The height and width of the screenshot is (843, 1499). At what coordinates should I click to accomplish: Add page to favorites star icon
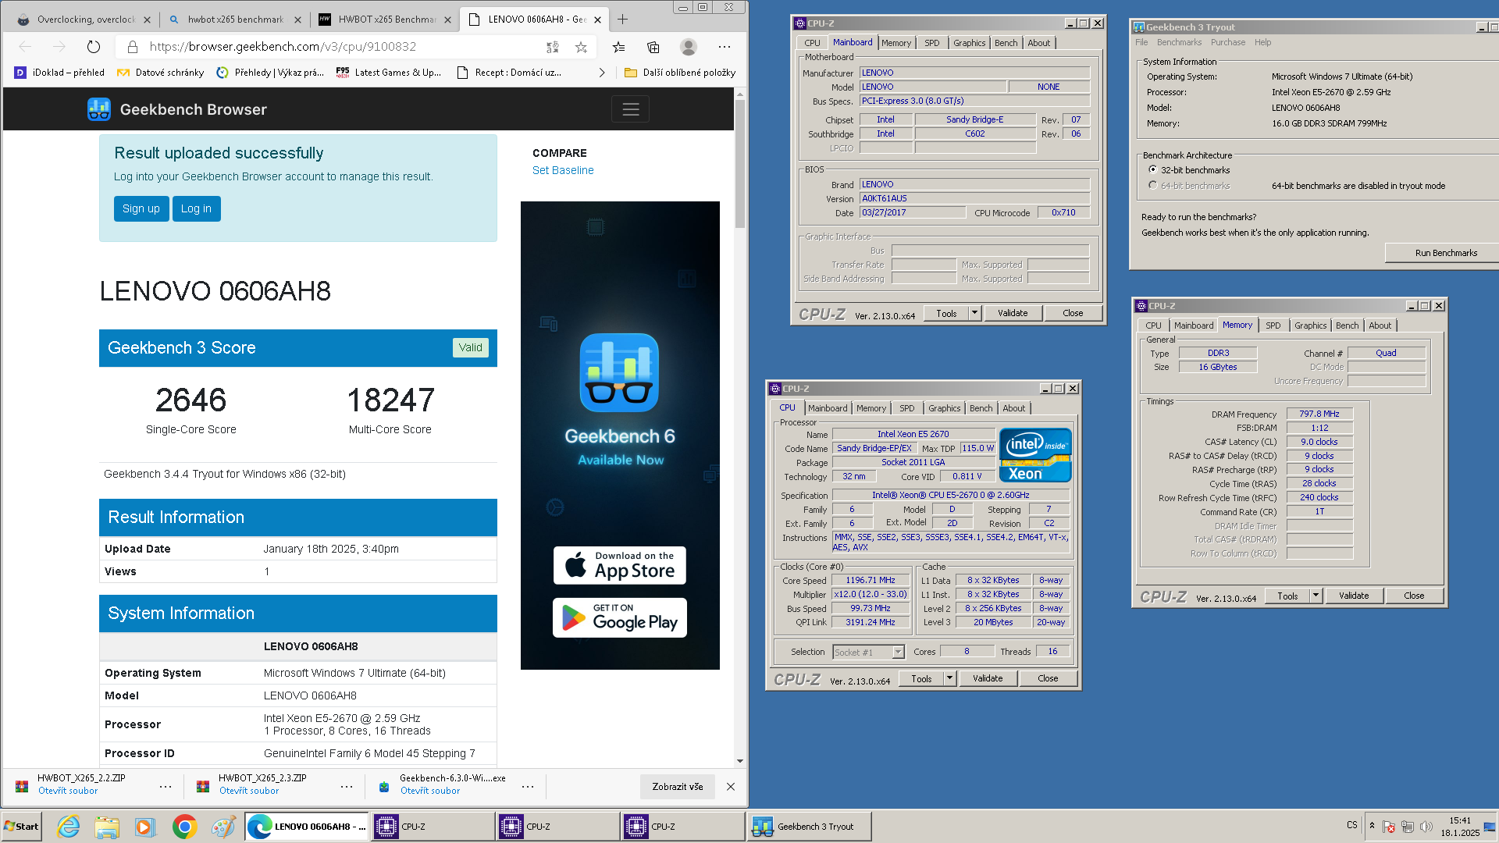581,47
